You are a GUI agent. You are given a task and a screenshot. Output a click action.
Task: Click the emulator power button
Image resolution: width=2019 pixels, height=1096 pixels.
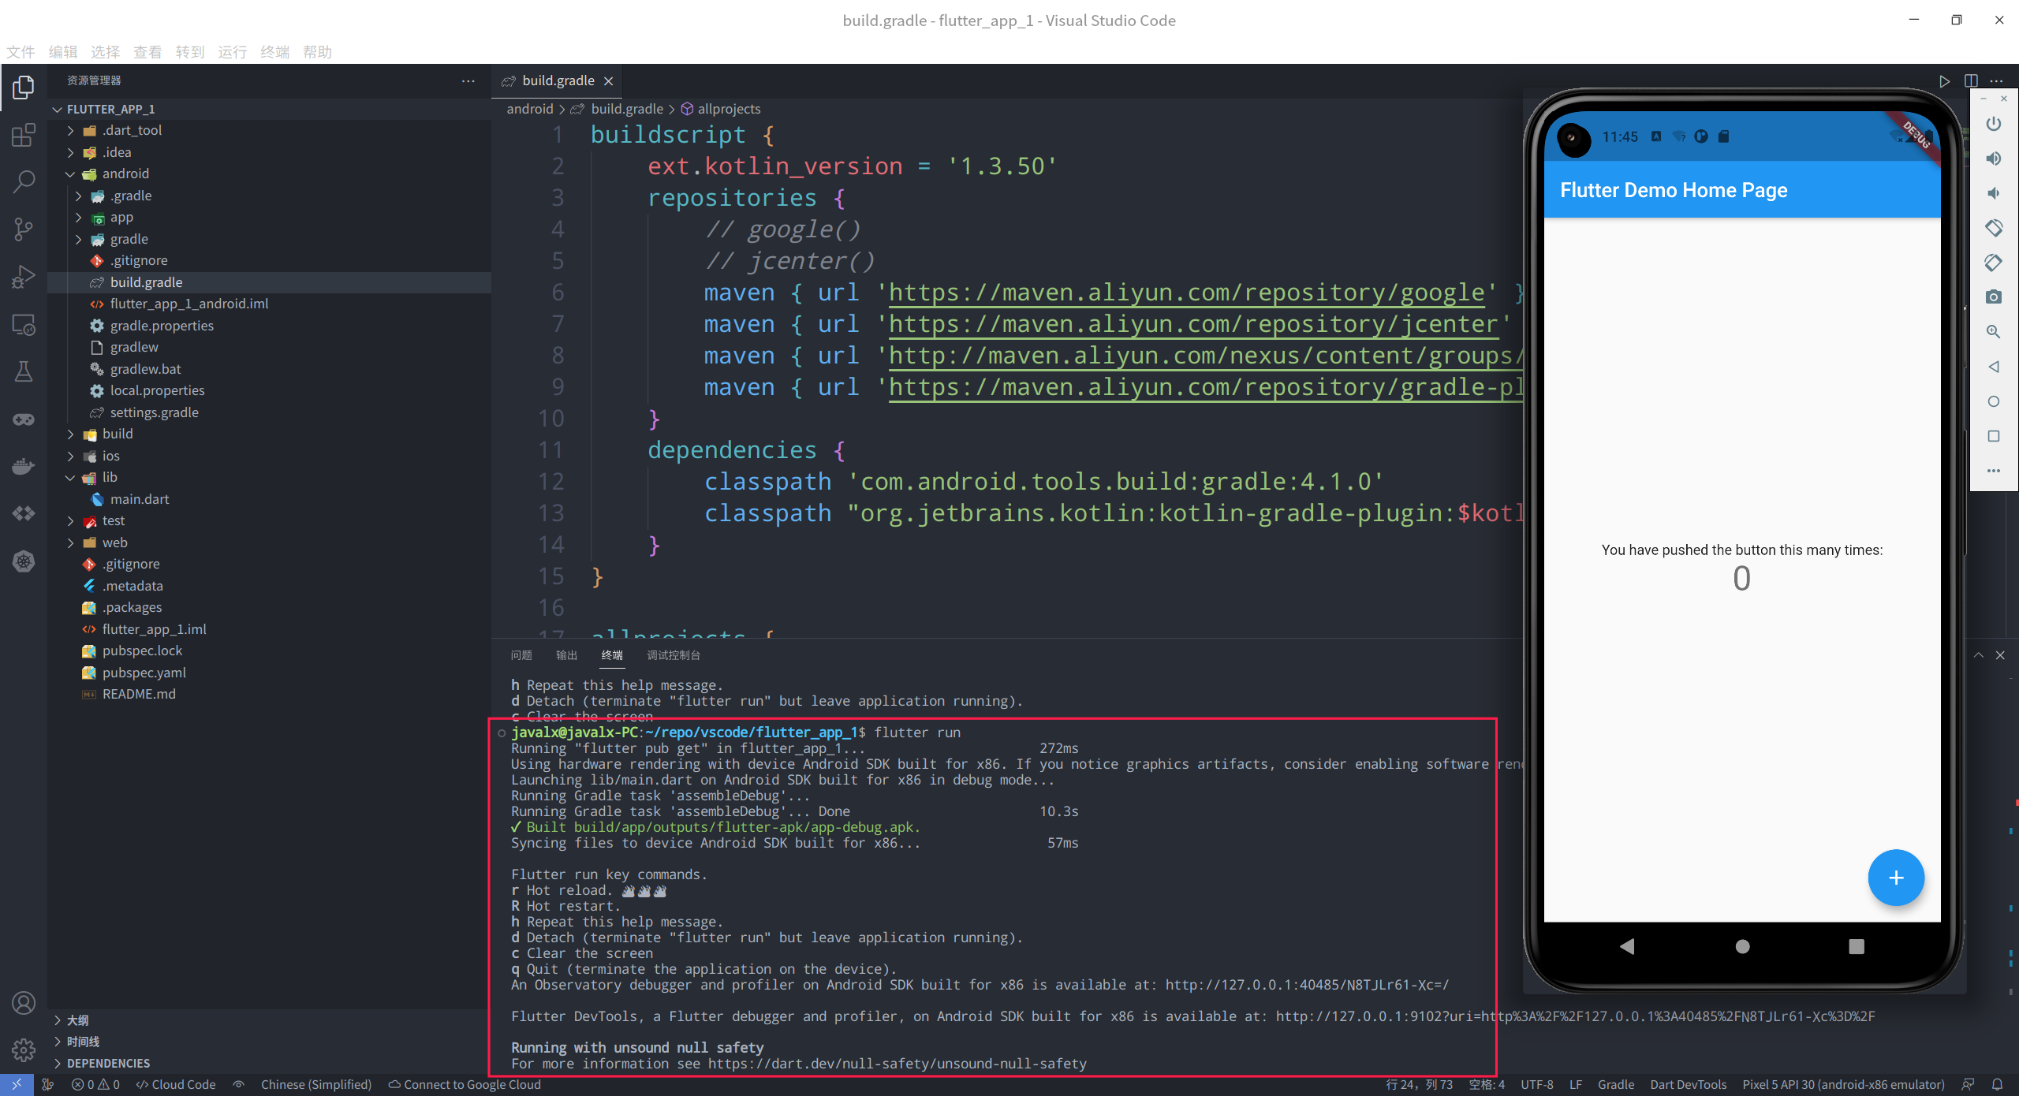(x=1993, y=124)
